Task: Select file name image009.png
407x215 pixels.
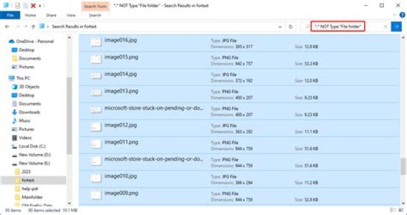Action: [x=121, y=193]
